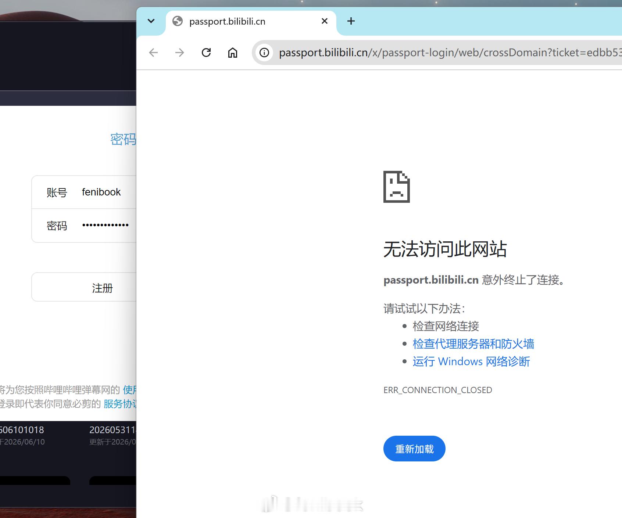Screen dimensions: 622x518
Task: Open the 使用 agreement link in login window
Action: click(x=129, y=389)
